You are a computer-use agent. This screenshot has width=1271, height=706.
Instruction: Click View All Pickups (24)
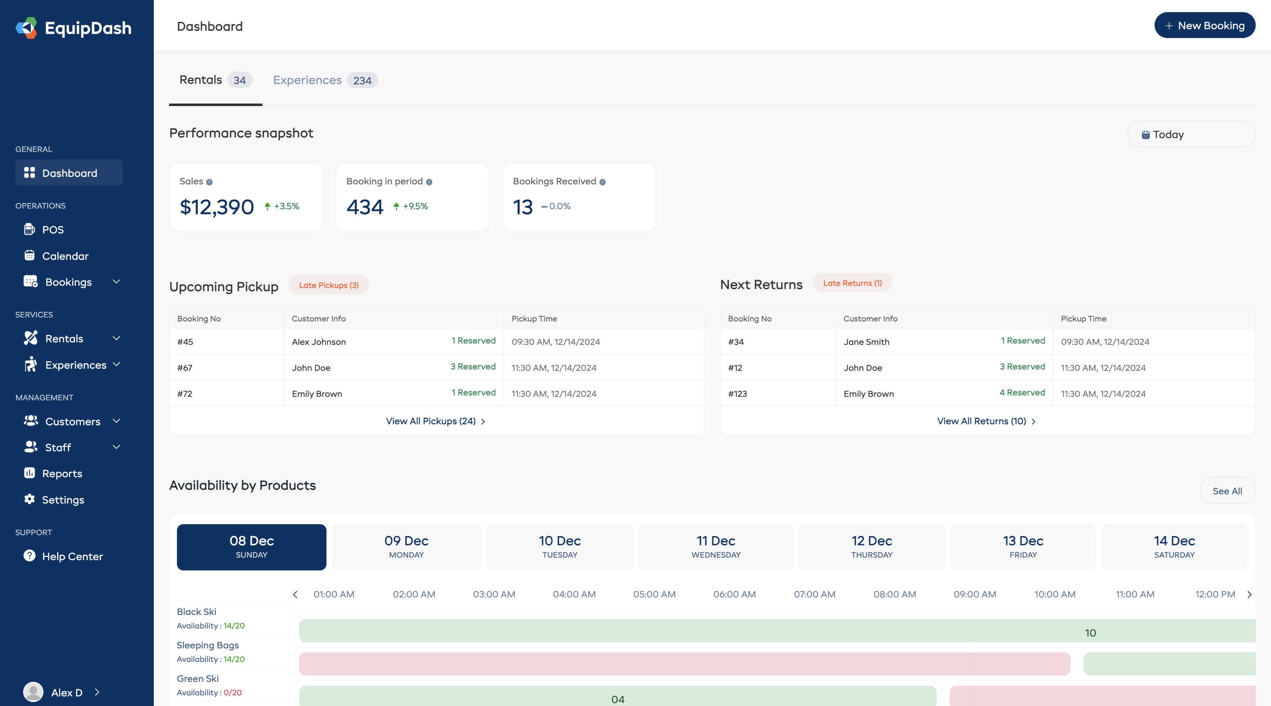click(436, 421)
